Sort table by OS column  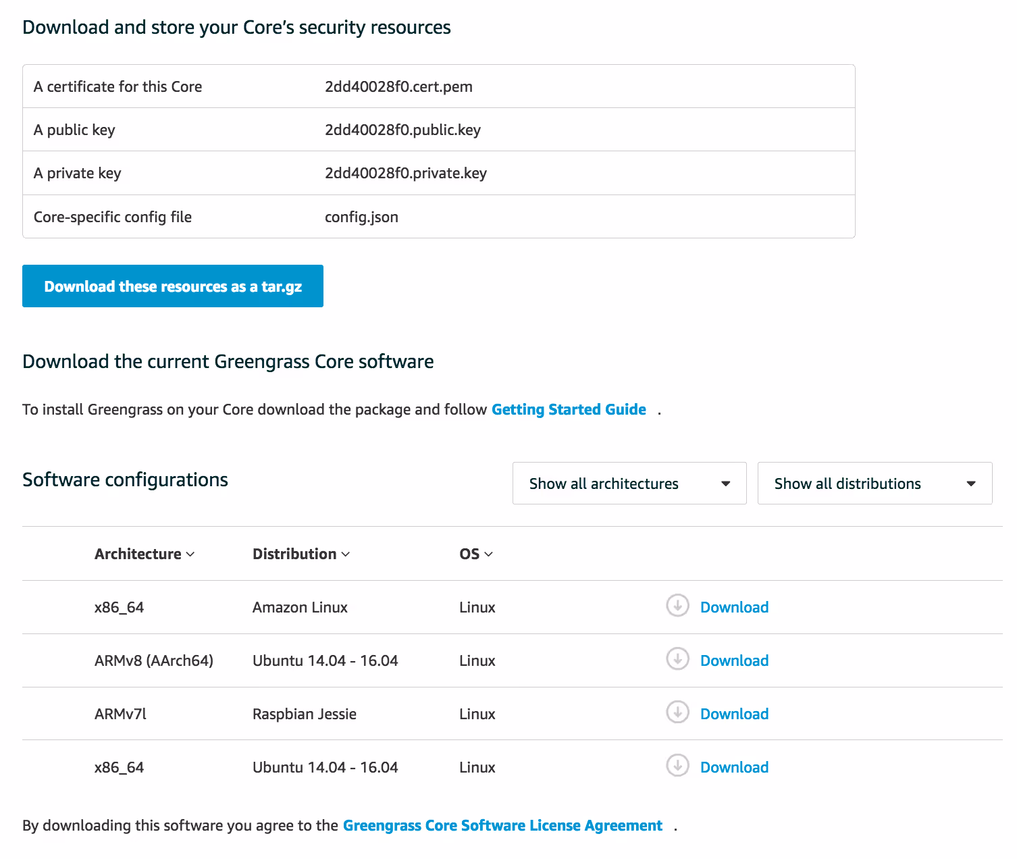click(476, 554)
